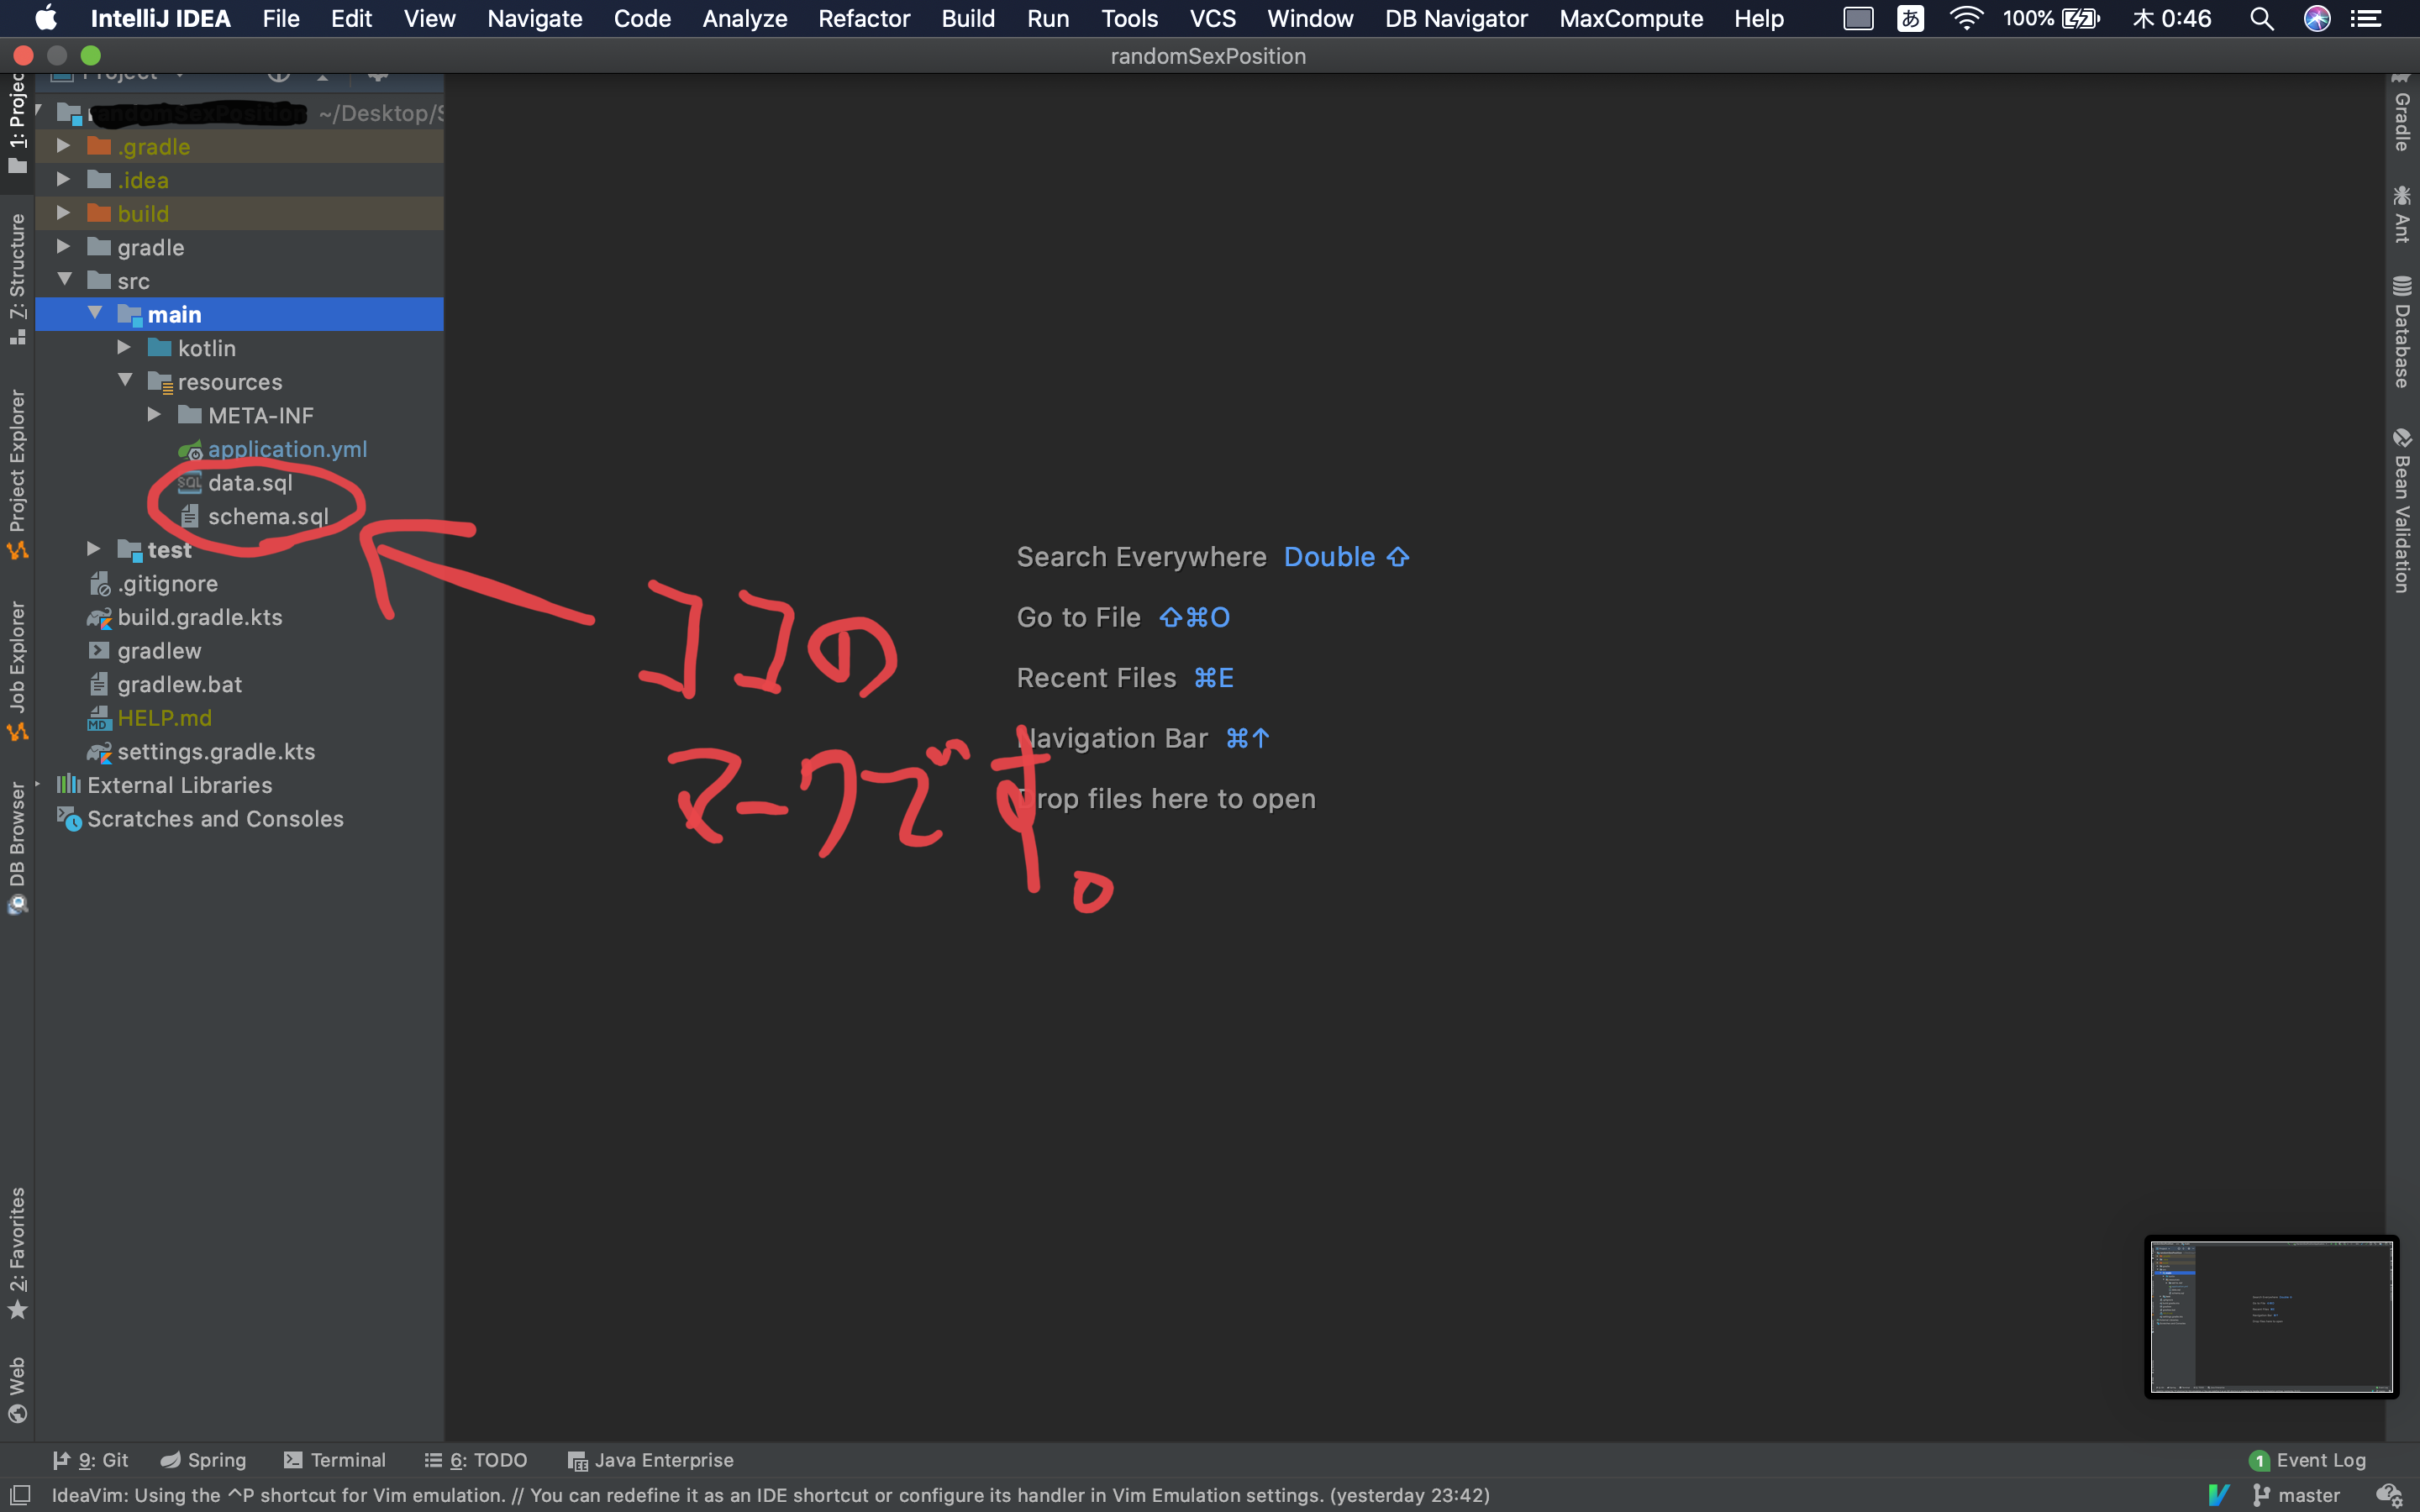Open the Ant tool window
The image size is (2420, 1512).
coord(2402,214)
